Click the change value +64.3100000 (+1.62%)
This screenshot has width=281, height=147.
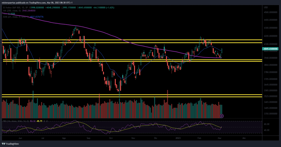[x=104, y=8]
